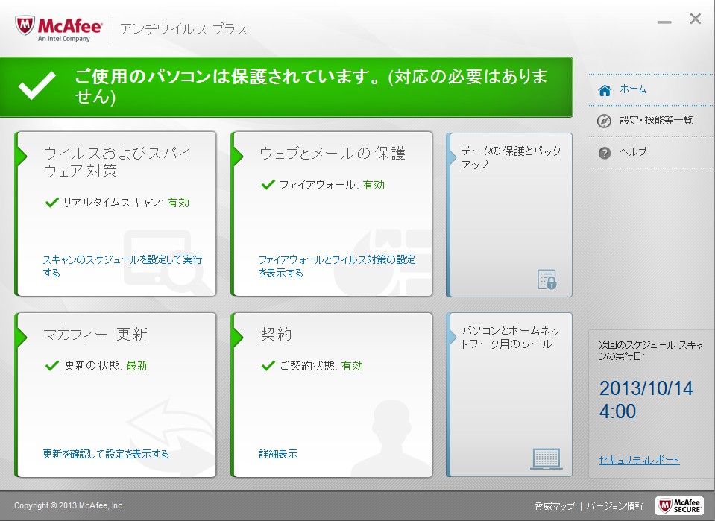Open the ホーム navigation item
This screenshot has width=715, height=521.
632,89
